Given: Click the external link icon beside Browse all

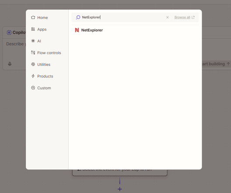Looking at the screenshot, I should [x=193, y=17].
